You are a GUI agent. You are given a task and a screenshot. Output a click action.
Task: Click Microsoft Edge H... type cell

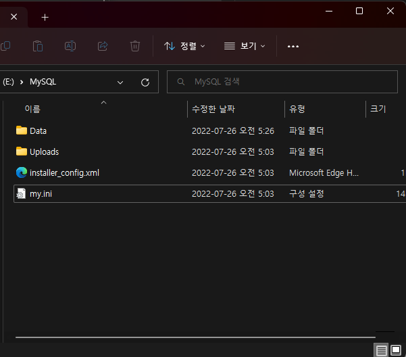(x=324, y=173)
